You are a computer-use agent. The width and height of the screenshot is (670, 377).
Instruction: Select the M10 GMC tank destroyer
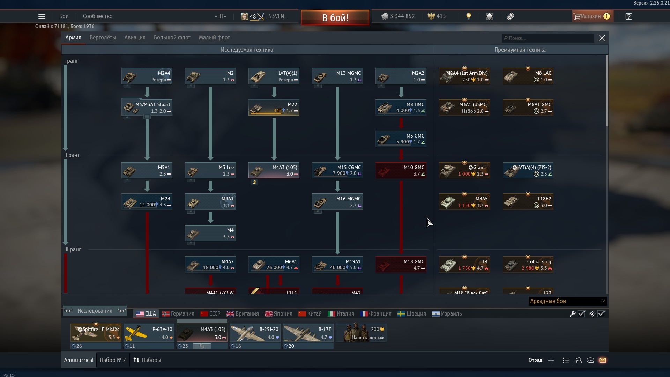click(401, 170)
